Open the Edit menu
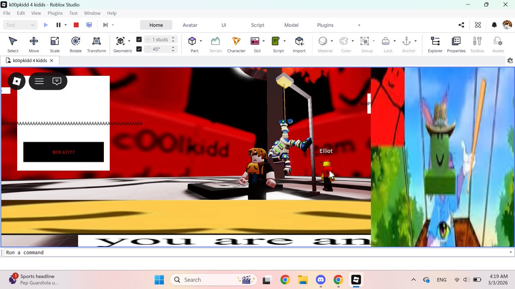 pos(21,13)
